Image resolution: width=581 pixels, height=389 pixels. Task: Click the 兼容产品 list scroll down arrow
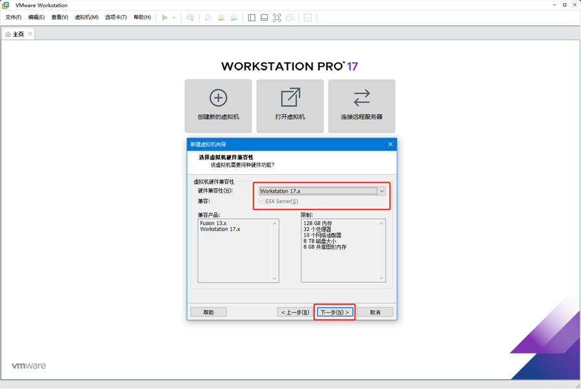[x=274, y=278]
